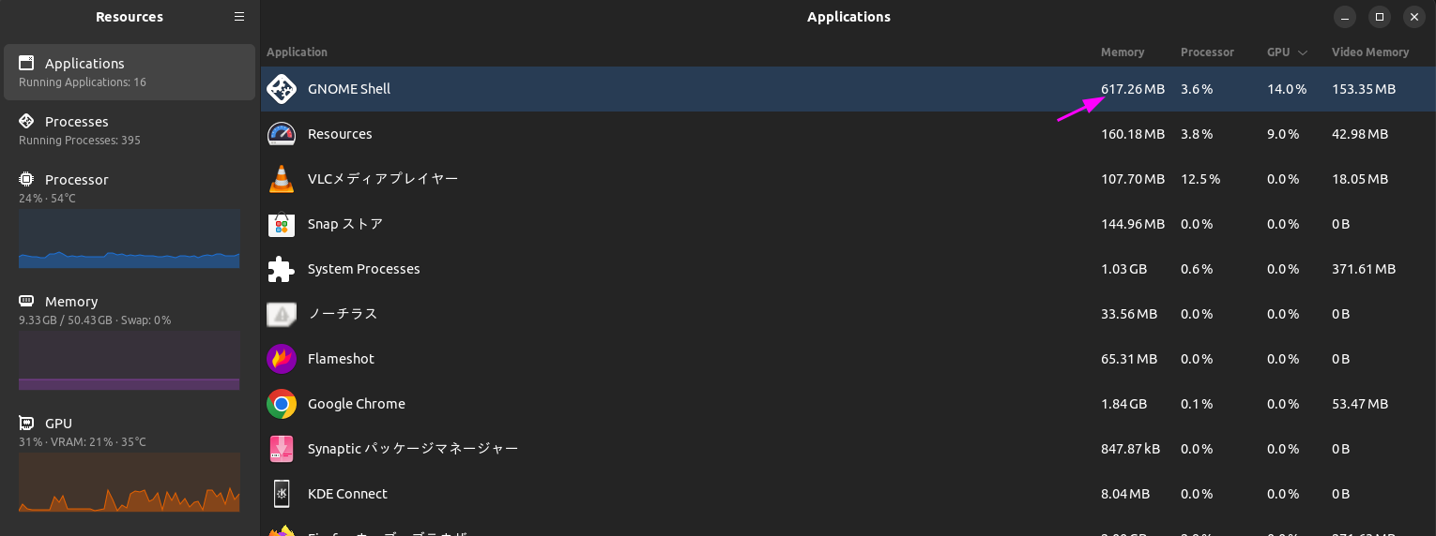
Task: Sort by the Memory column header
Action: (x=1123, y=52)
